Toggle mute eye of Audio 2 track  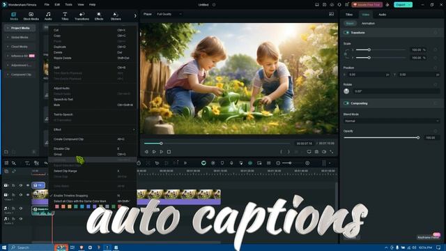21,219
